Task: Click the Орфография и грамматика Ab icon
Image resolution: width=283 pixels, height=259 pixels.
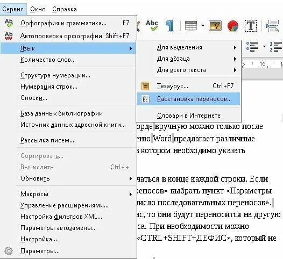Action: coord(9,23)
